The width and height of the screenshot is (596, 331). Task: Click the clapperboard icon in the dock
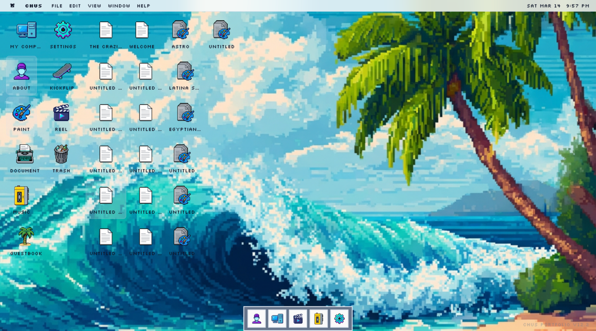[x=298, y=319]
